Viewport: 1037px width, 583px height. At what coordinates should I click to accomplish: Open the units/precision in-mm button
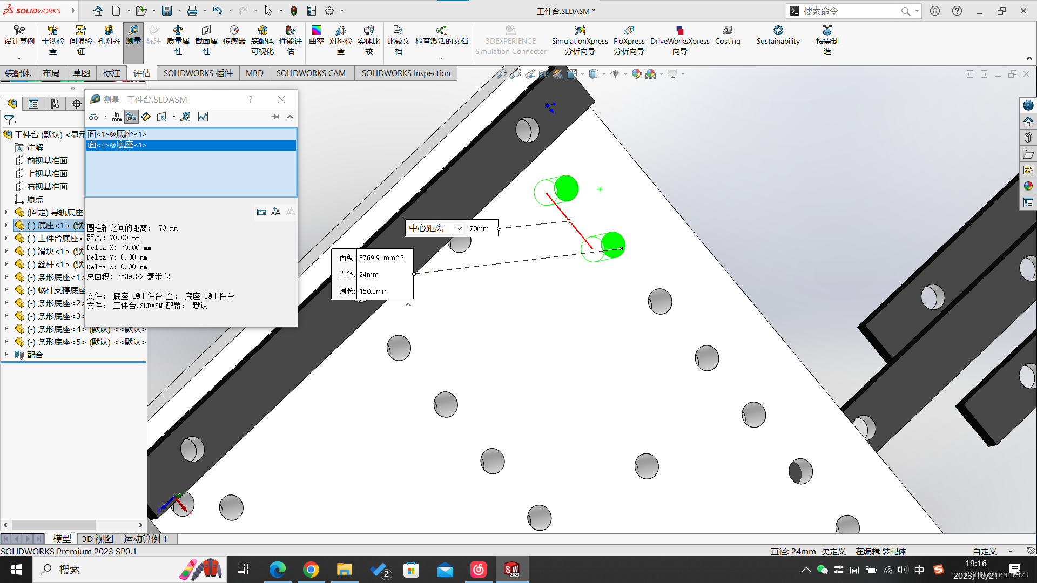pos(117,117)
